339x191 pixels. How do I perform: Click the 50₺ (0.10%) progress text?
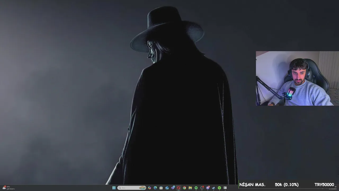[x=287, y=185]
